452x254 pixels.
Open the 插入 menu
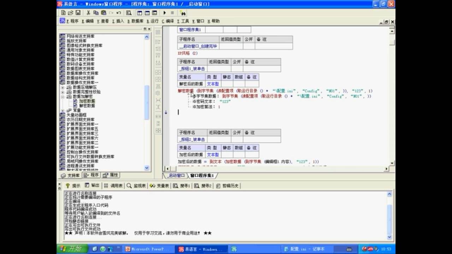[x=118, y=21]
